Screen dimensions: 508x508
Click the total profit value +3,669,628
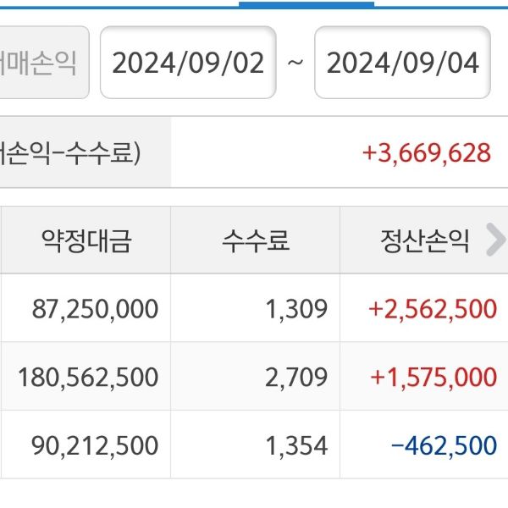426,153
